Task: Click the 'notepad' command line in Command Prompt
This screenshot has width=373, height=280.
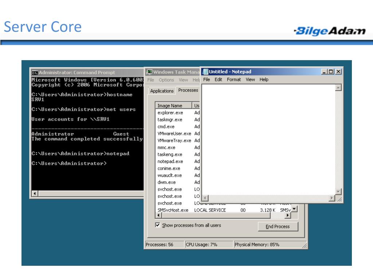Action: [81, 153]
